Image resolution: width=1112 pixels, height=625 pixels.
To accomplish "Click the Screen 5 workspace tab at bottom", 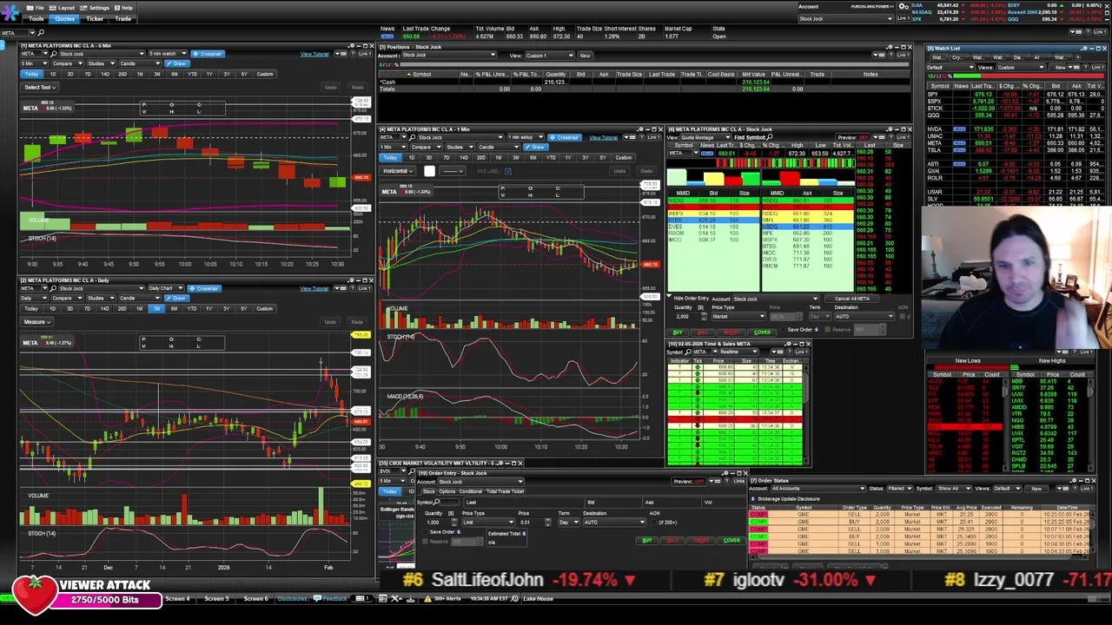I will [x=217, y=598].
